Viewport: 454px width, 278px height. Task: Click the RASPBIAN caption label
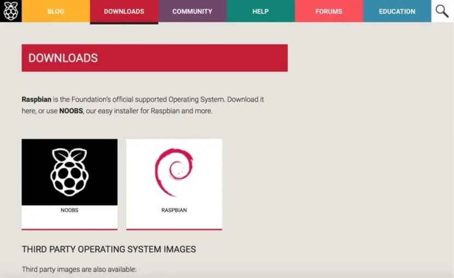[174, 210]
